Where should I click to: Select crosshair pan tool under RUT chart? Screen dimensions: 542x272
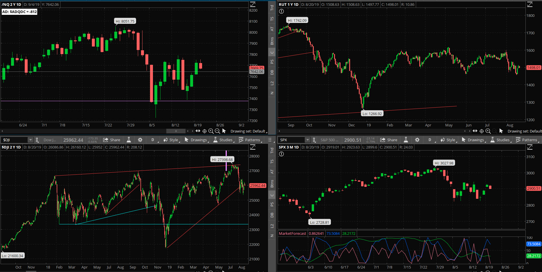coord(482,131)
